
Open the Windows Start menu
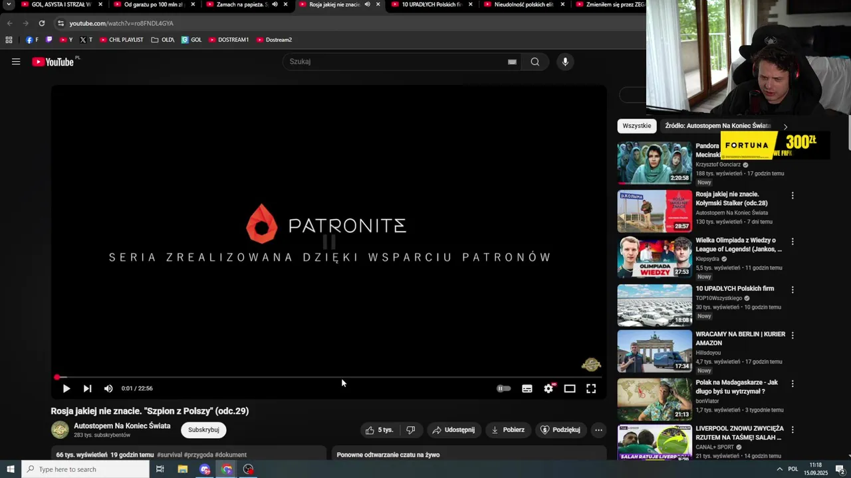10,469
